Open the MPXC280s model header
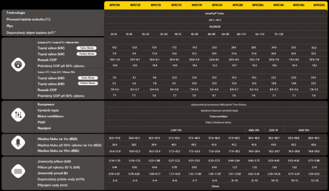Viewport: 329px width, 191px height. click(258, 5)
